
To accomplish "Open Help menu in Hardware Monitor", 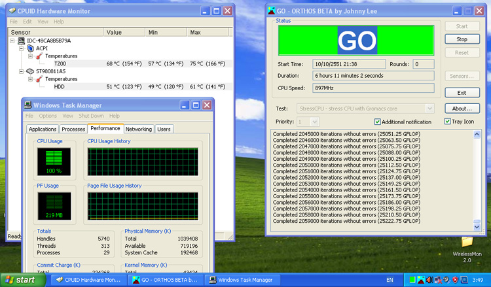I will pyautogui.click(x=59, y=22).
